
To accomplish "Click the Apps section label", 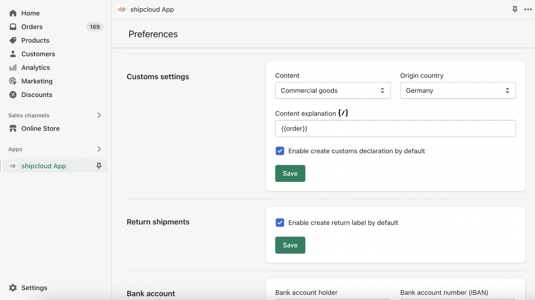I will point(15,149).
